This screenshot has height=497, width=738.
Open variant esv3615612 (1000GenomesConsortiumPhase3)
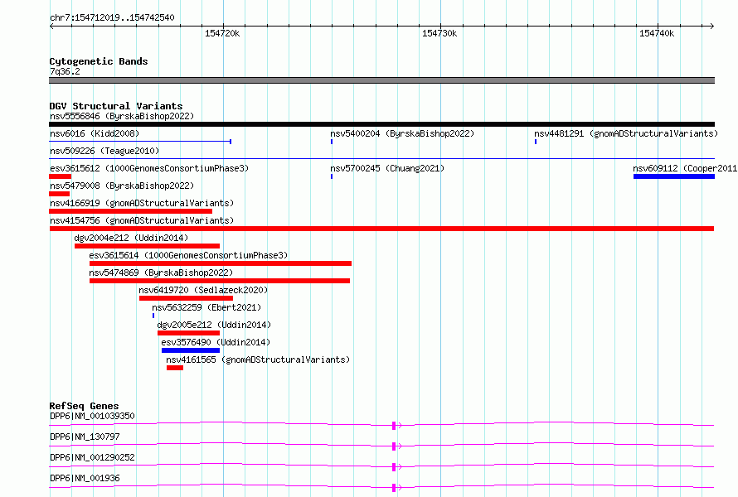click(x=149, y=168)
